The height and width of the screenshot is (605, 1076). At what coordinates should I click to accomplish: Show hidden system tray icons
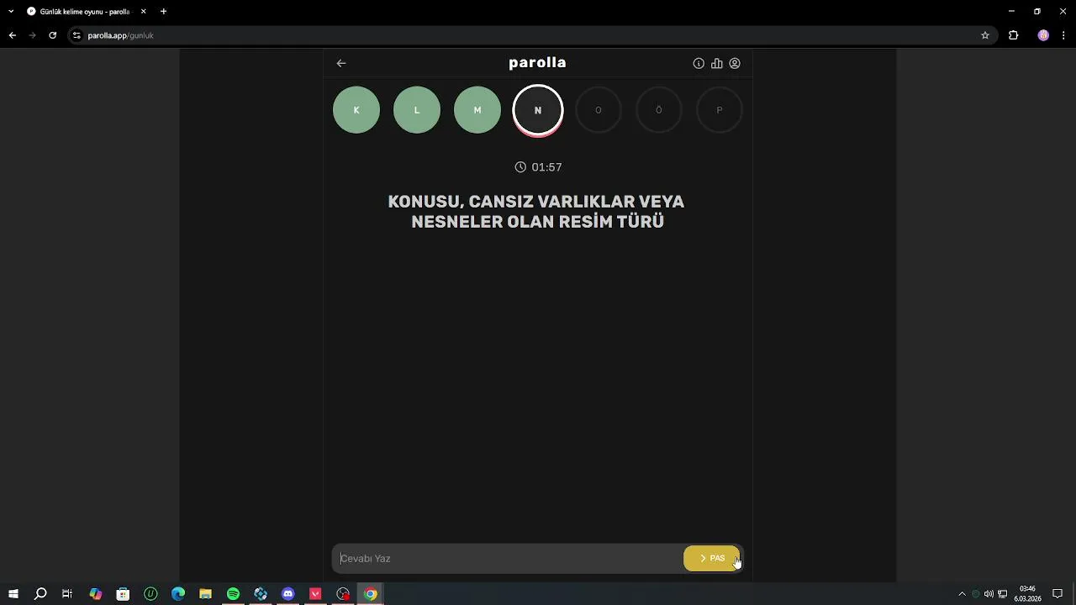click(962, 594)
